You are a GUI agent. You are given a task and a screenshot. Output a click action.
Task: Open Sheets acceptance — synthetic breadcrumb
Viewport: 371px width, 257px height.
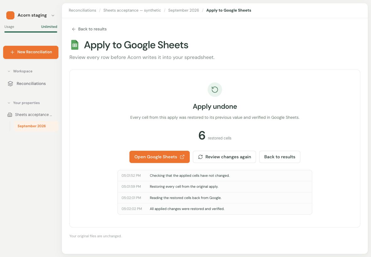[132, 10]
